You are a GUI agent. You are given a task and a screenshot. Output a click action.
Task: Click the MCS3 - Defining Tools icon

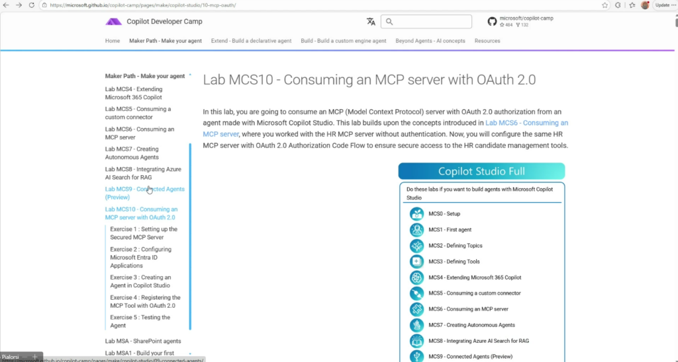[417, 262]
